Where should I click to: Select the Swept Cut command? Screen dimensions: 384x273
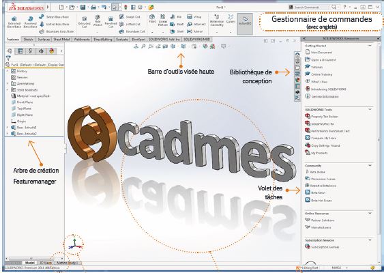(x=130, y=17)
